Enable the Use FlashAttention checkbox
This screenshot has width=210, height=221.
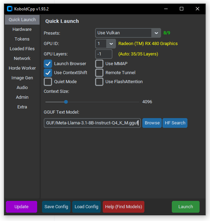(99, 82)
